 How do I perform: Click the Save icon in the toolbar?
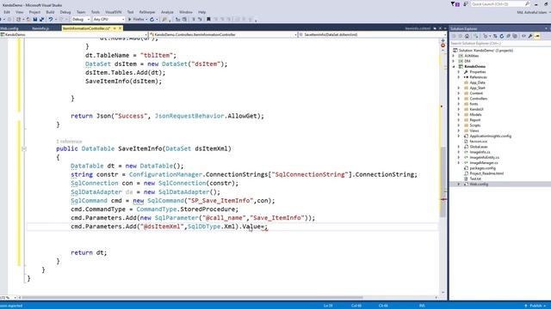(x=34, y=20)
